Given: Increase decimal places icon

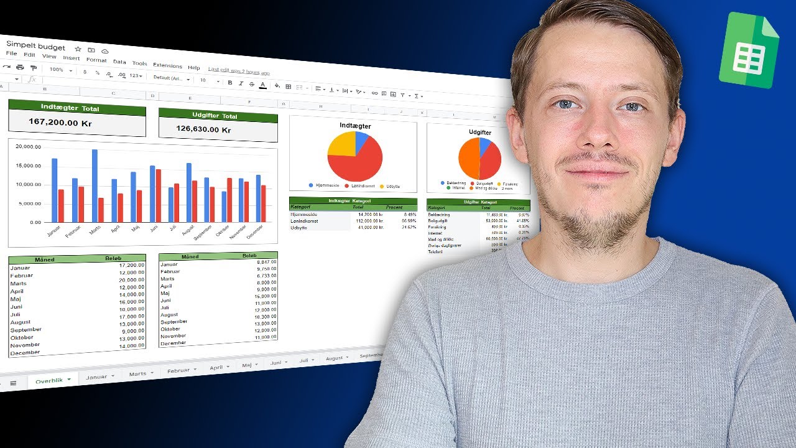Looking at the screenshot, I should pos(121,75).
